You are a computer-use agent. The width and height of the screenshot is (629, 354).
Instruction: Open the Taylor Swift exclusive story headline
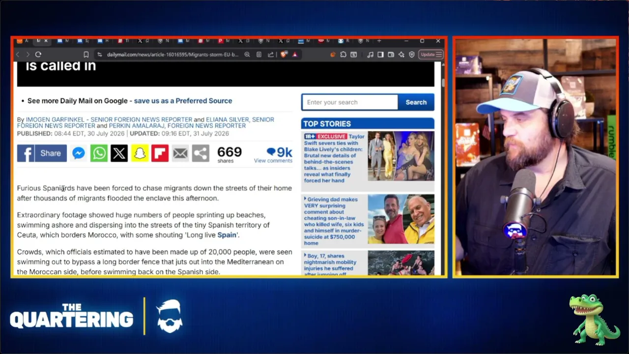(334, 158)
